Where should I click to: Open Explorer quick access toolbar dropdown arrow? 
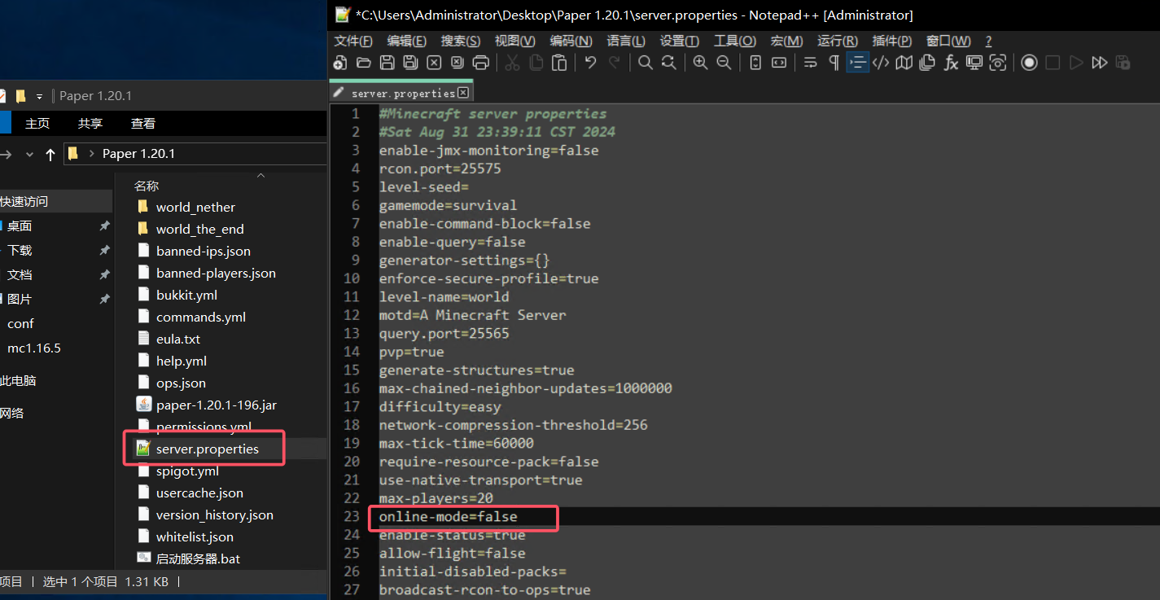tap(39, 96)
